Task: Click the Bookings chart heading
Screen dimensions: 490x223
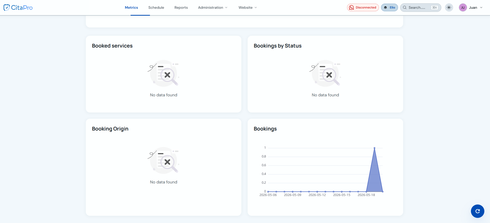Action: click(265, 129)
